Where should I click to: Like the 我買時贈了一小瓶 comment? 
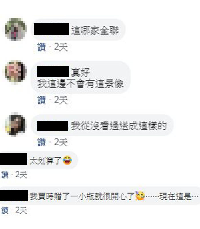(5, 210)
